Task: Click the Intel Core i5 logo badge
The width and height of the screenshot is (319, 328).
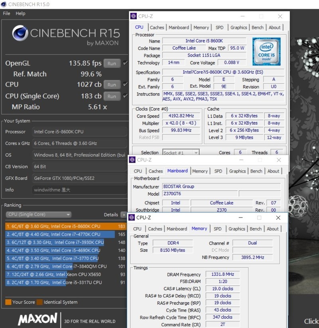Action: tap(266, 52)
